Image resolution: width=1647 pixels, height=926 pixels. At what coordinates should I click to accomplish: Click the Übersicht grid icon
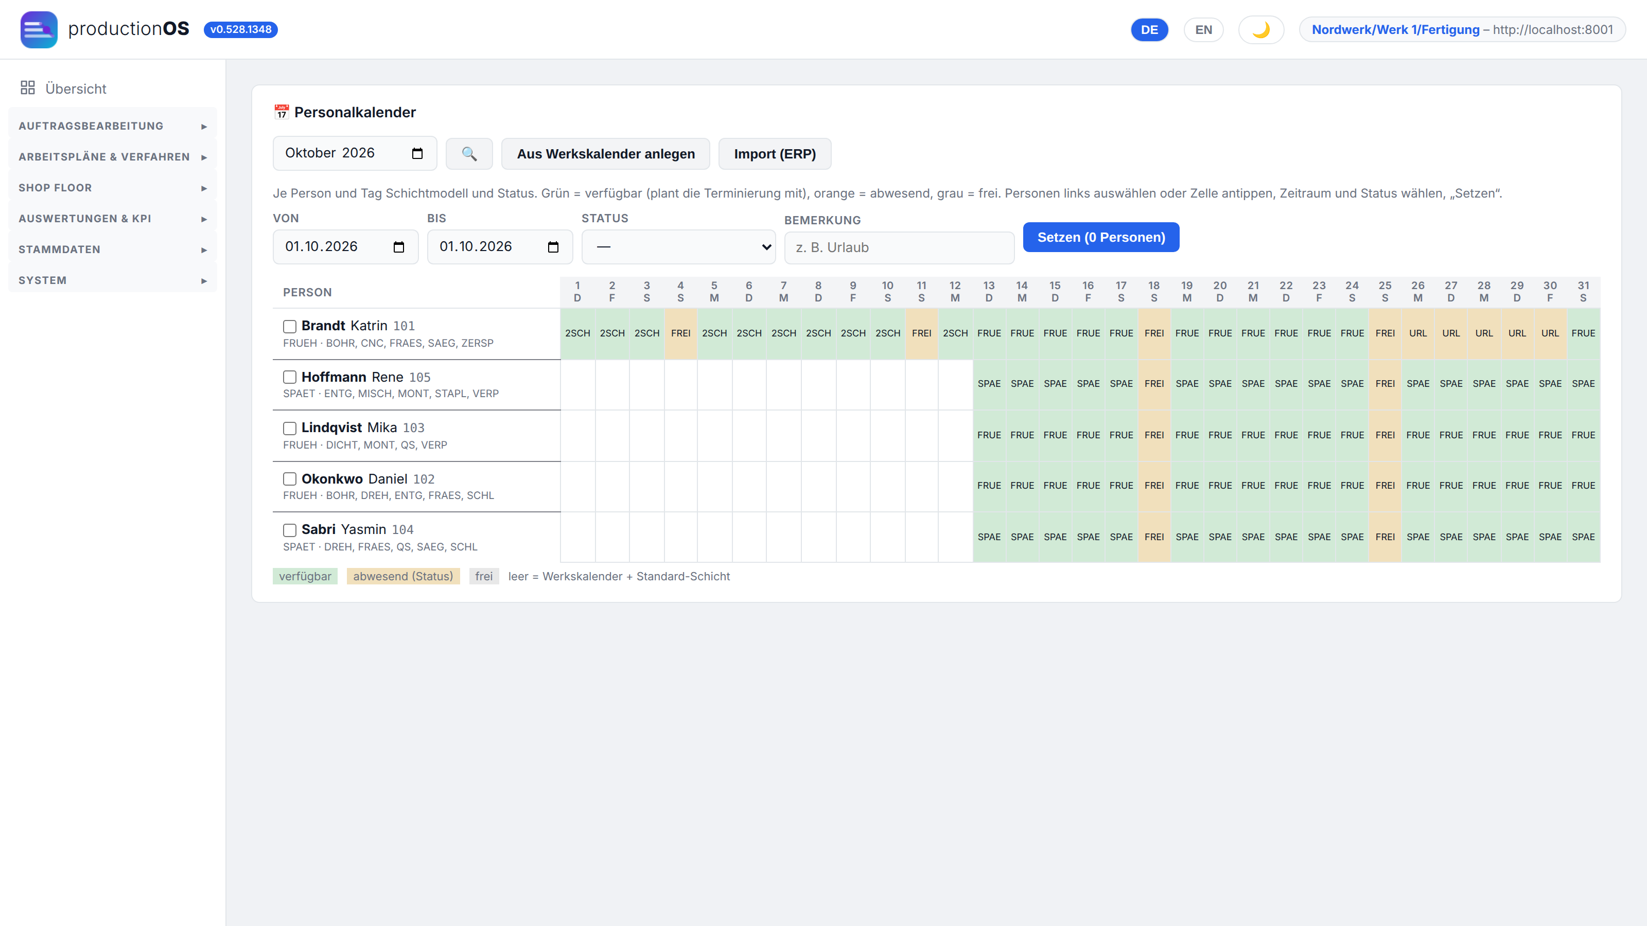[x=27, y=88]
